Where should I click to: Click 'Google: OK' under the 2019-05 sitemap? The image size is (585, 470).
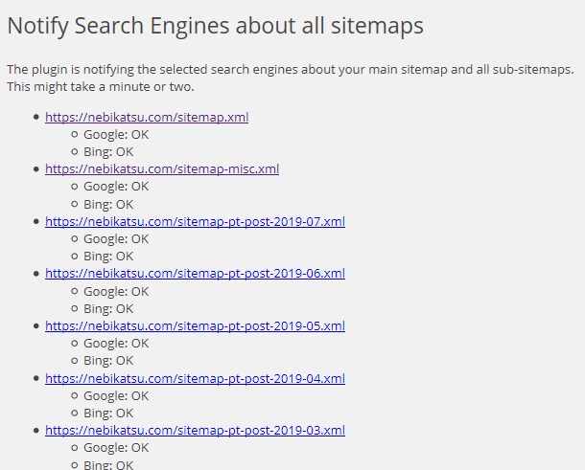(116, 344)
